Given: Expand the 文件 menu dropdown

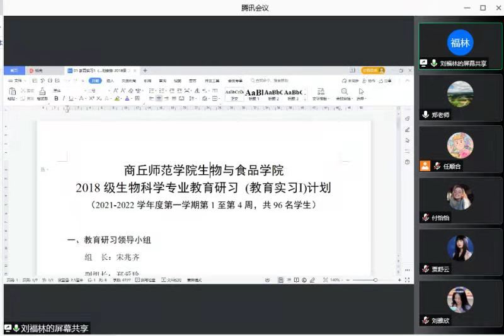Looking at the screenshot, I should (x=18, y=81).
